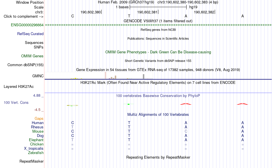
Task: Click the faded T in the Elephant row
Action: pyautogui.click(x=72, y=140)
